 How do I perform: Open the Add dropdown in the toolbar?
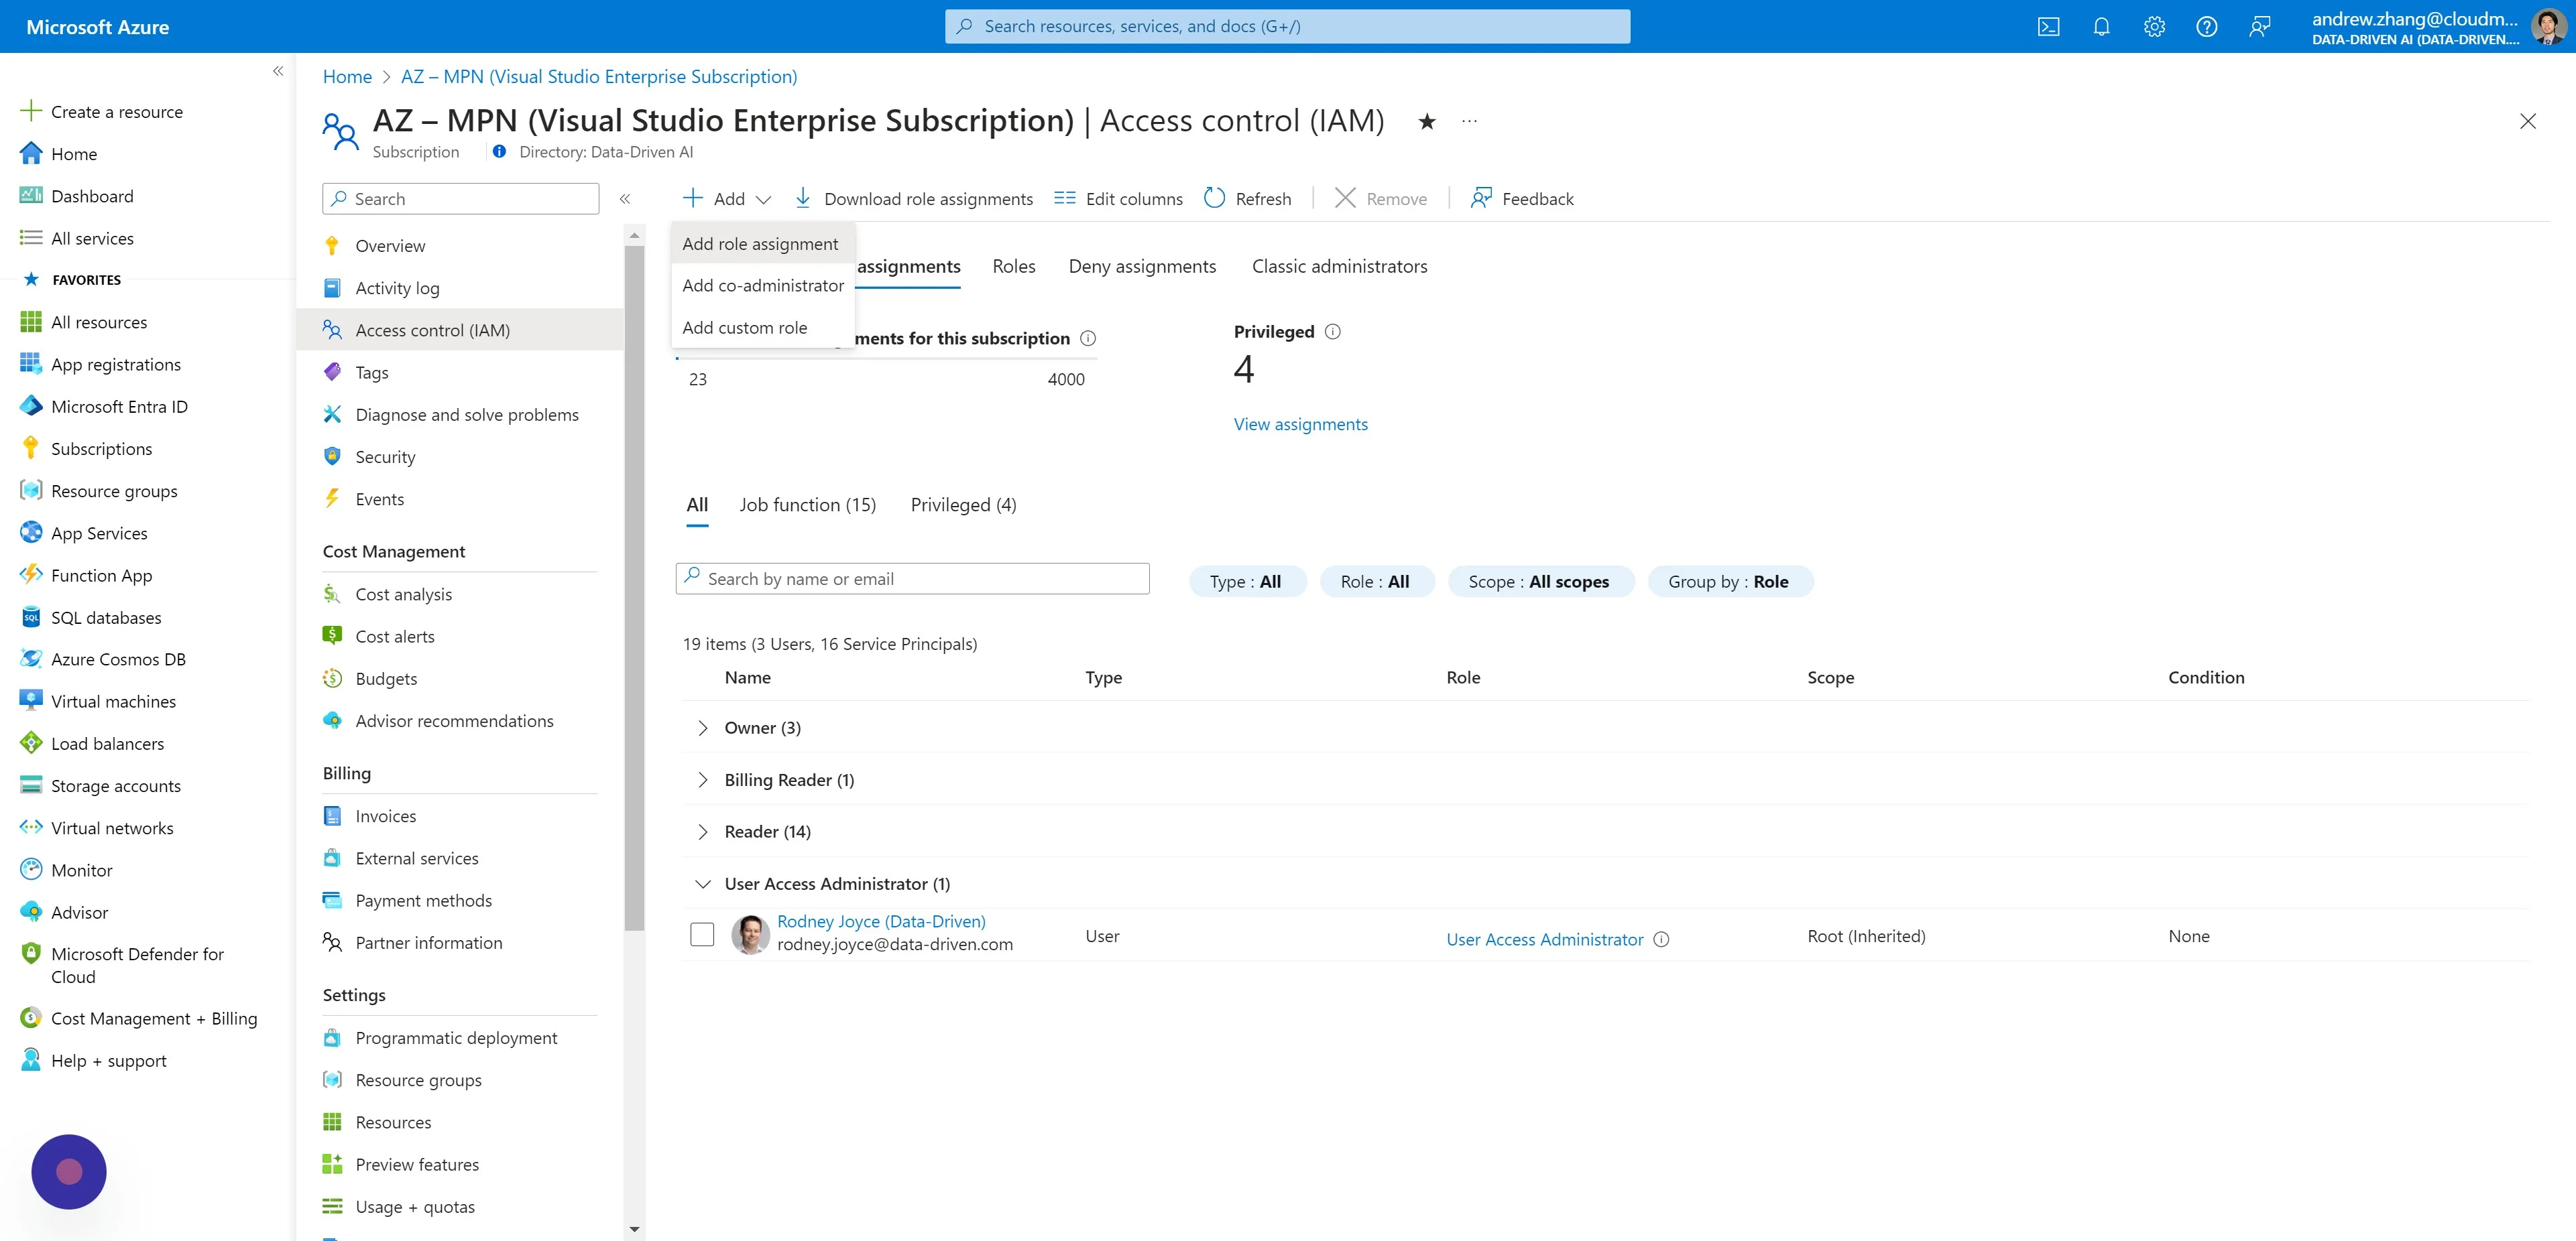tap(727, 199)
